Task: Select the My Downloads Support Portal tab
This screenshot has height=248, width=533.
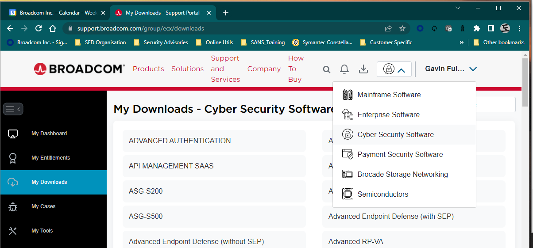Action: point(162,13)
